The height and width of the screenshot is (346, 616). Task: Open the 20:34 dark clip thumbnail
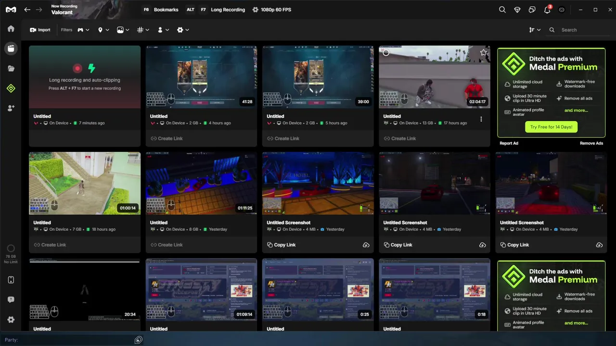pos(85,290)
